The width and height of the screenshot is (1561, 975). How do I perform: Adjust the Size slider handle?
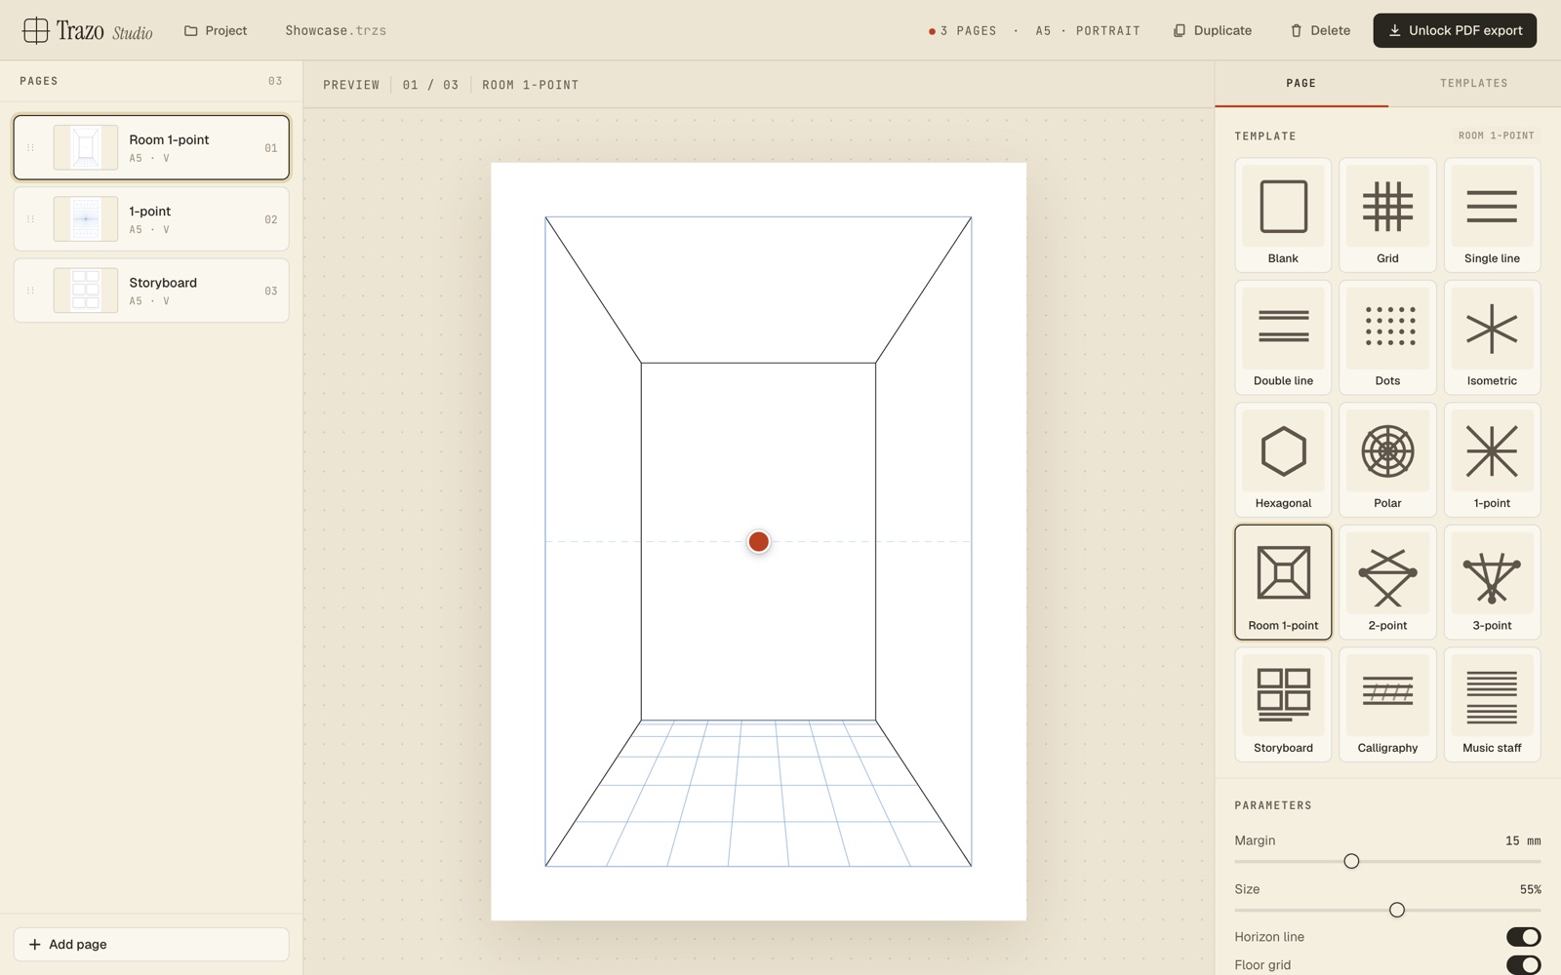pyautogui.click(x=1397, y=910)
